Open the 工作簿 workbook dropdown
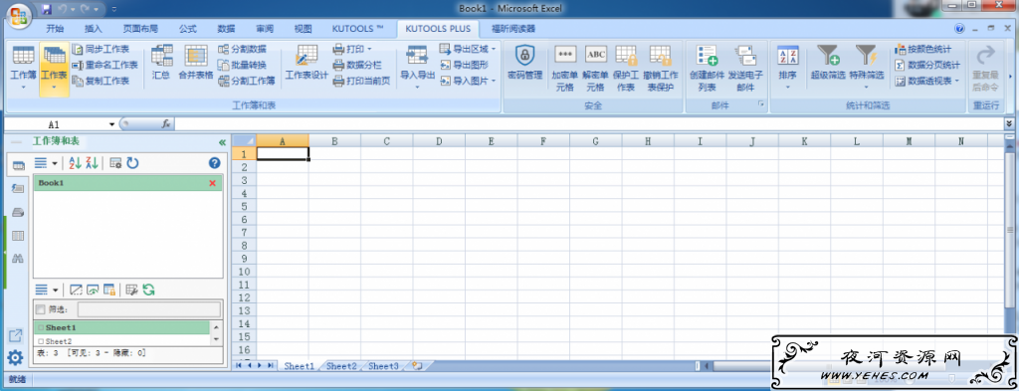 pos(24,69)
